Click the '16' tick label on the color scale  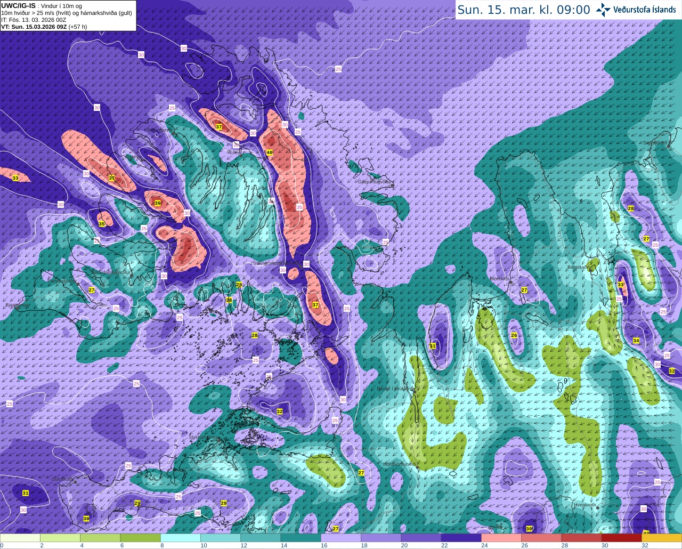coord(324,545)
